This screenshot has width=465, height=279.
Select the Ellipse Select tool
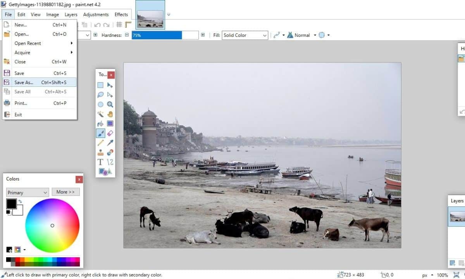coord(100,105)
